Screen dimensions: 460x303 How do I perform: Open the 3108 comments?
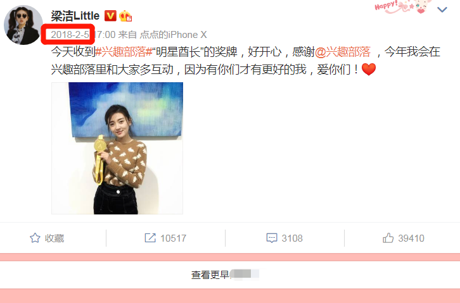tap(292, 238)
